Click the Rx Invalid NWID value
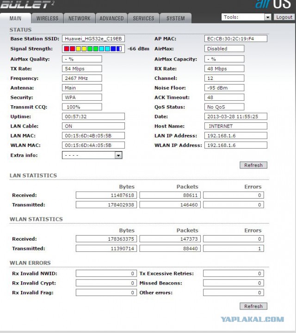The image size is (296, 333). point(106,273)
